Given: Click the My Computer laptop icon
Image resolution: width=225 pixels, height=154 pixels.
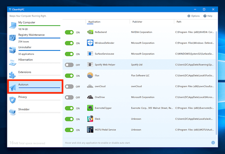Looking at the screenshot, I should (13, 25).
